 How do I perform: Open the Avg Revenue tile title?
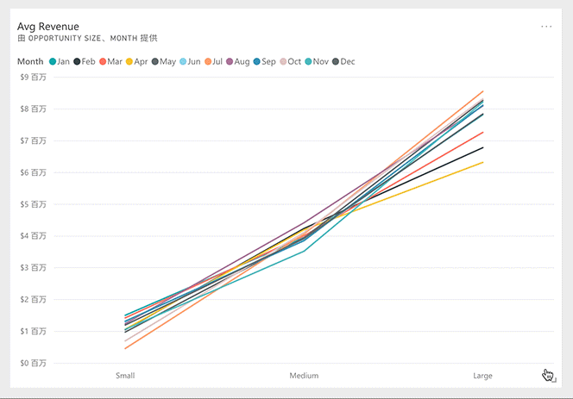[x=48, y=27]
